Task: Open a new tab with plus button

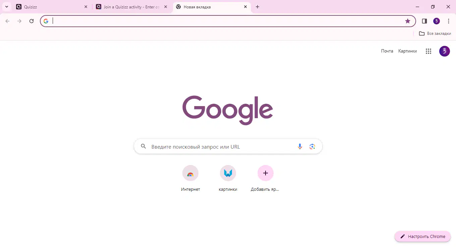Action: click(258, 7)
